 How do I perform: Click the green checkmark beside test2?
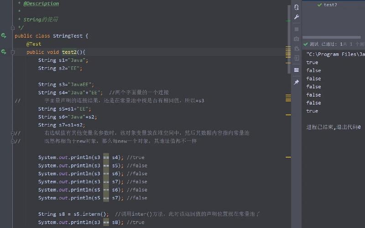coord(320,5)
